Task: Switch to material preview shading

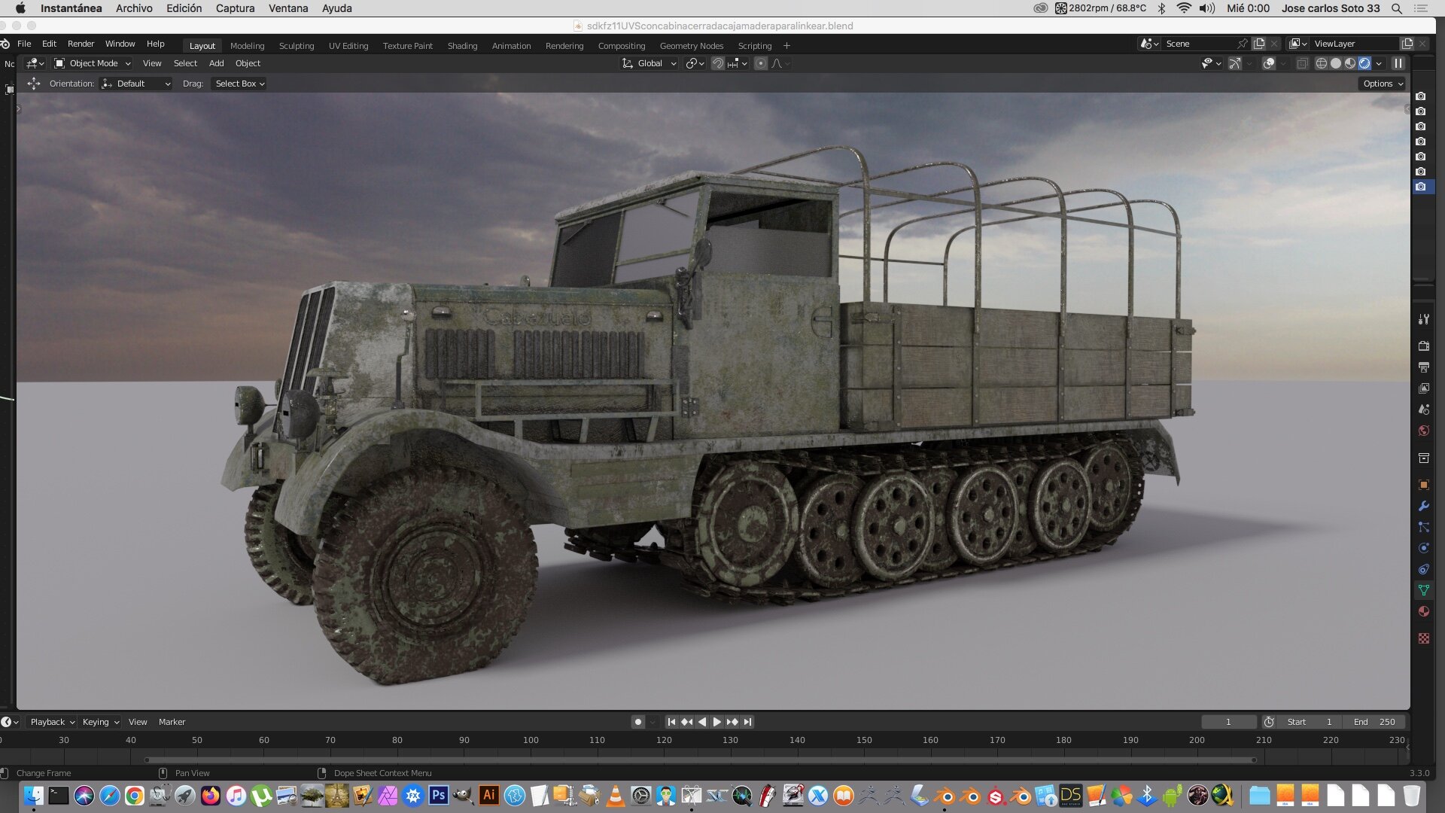Action: click(1350, 63)
